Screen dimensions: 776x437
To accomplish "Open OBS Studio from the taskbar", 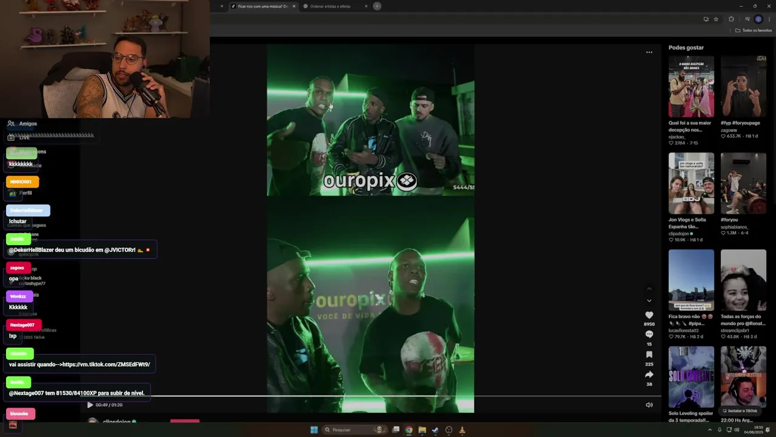I will tap(449, 430).
